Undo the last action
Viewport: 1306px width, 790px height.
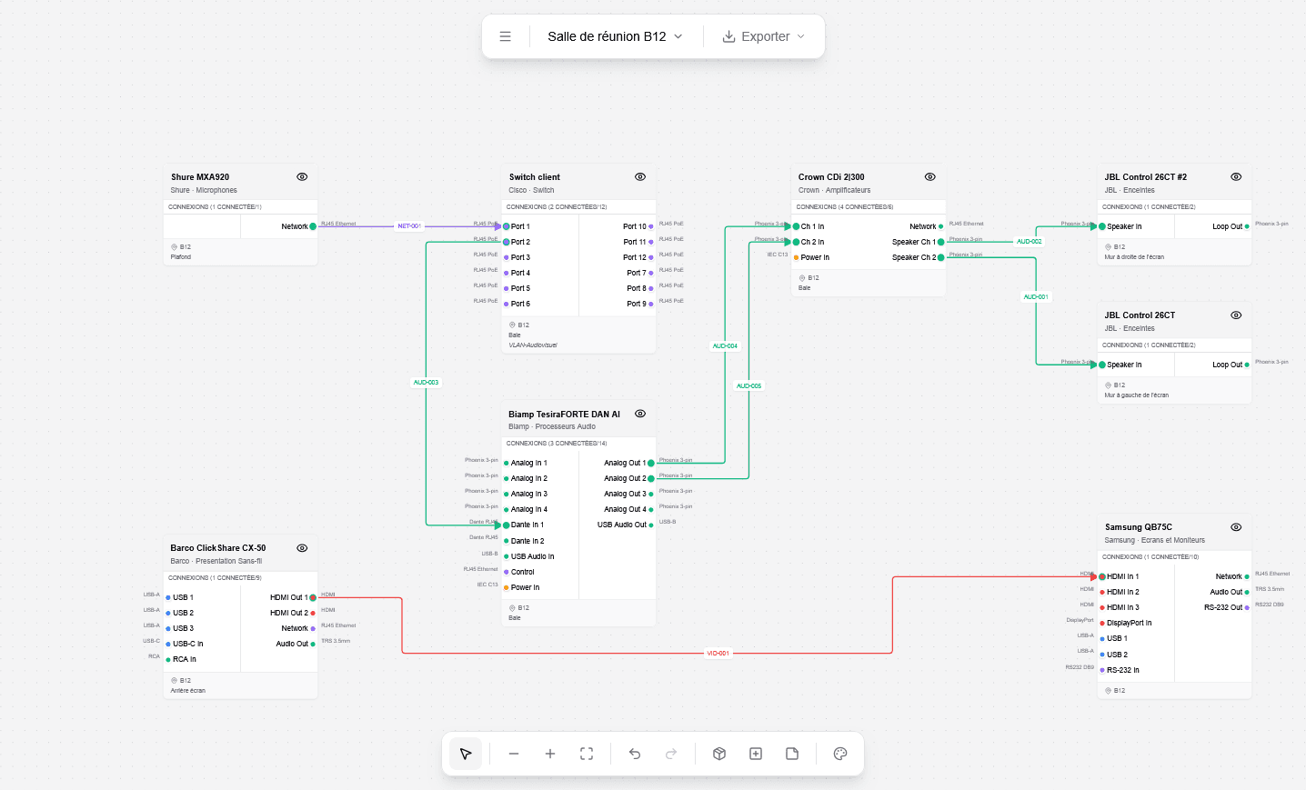(635, 754)
